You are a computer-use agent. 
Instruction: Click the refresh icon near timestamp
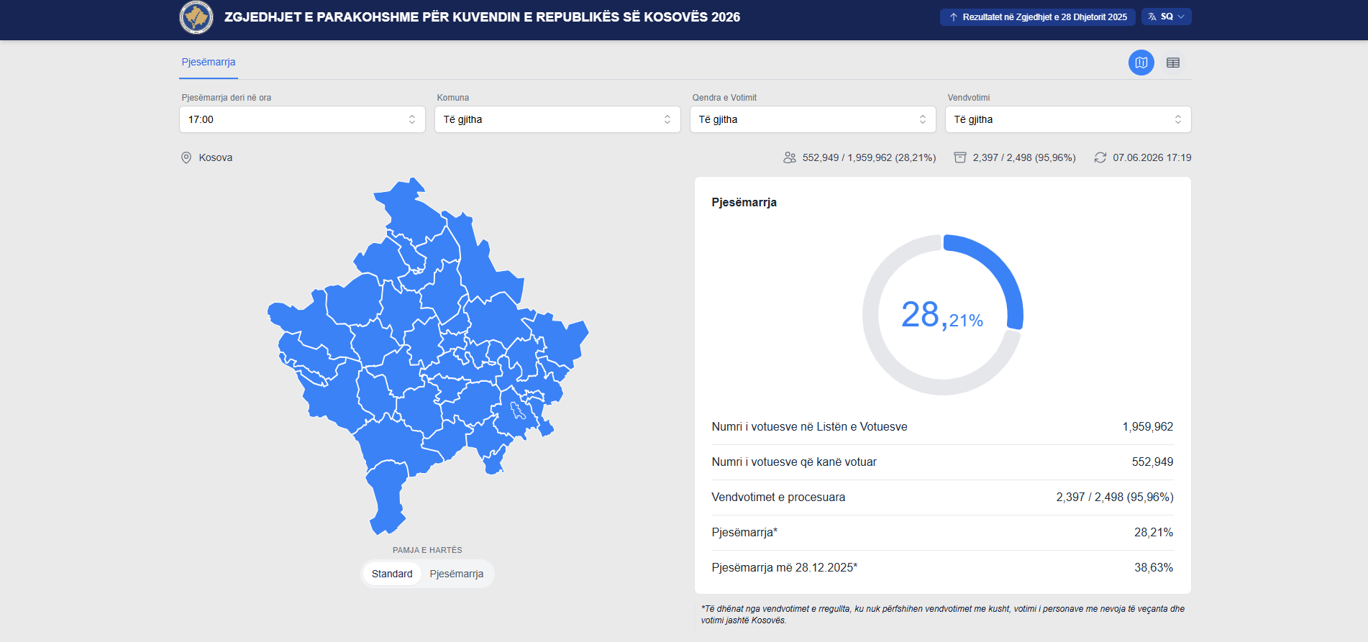coord(1100,157)
